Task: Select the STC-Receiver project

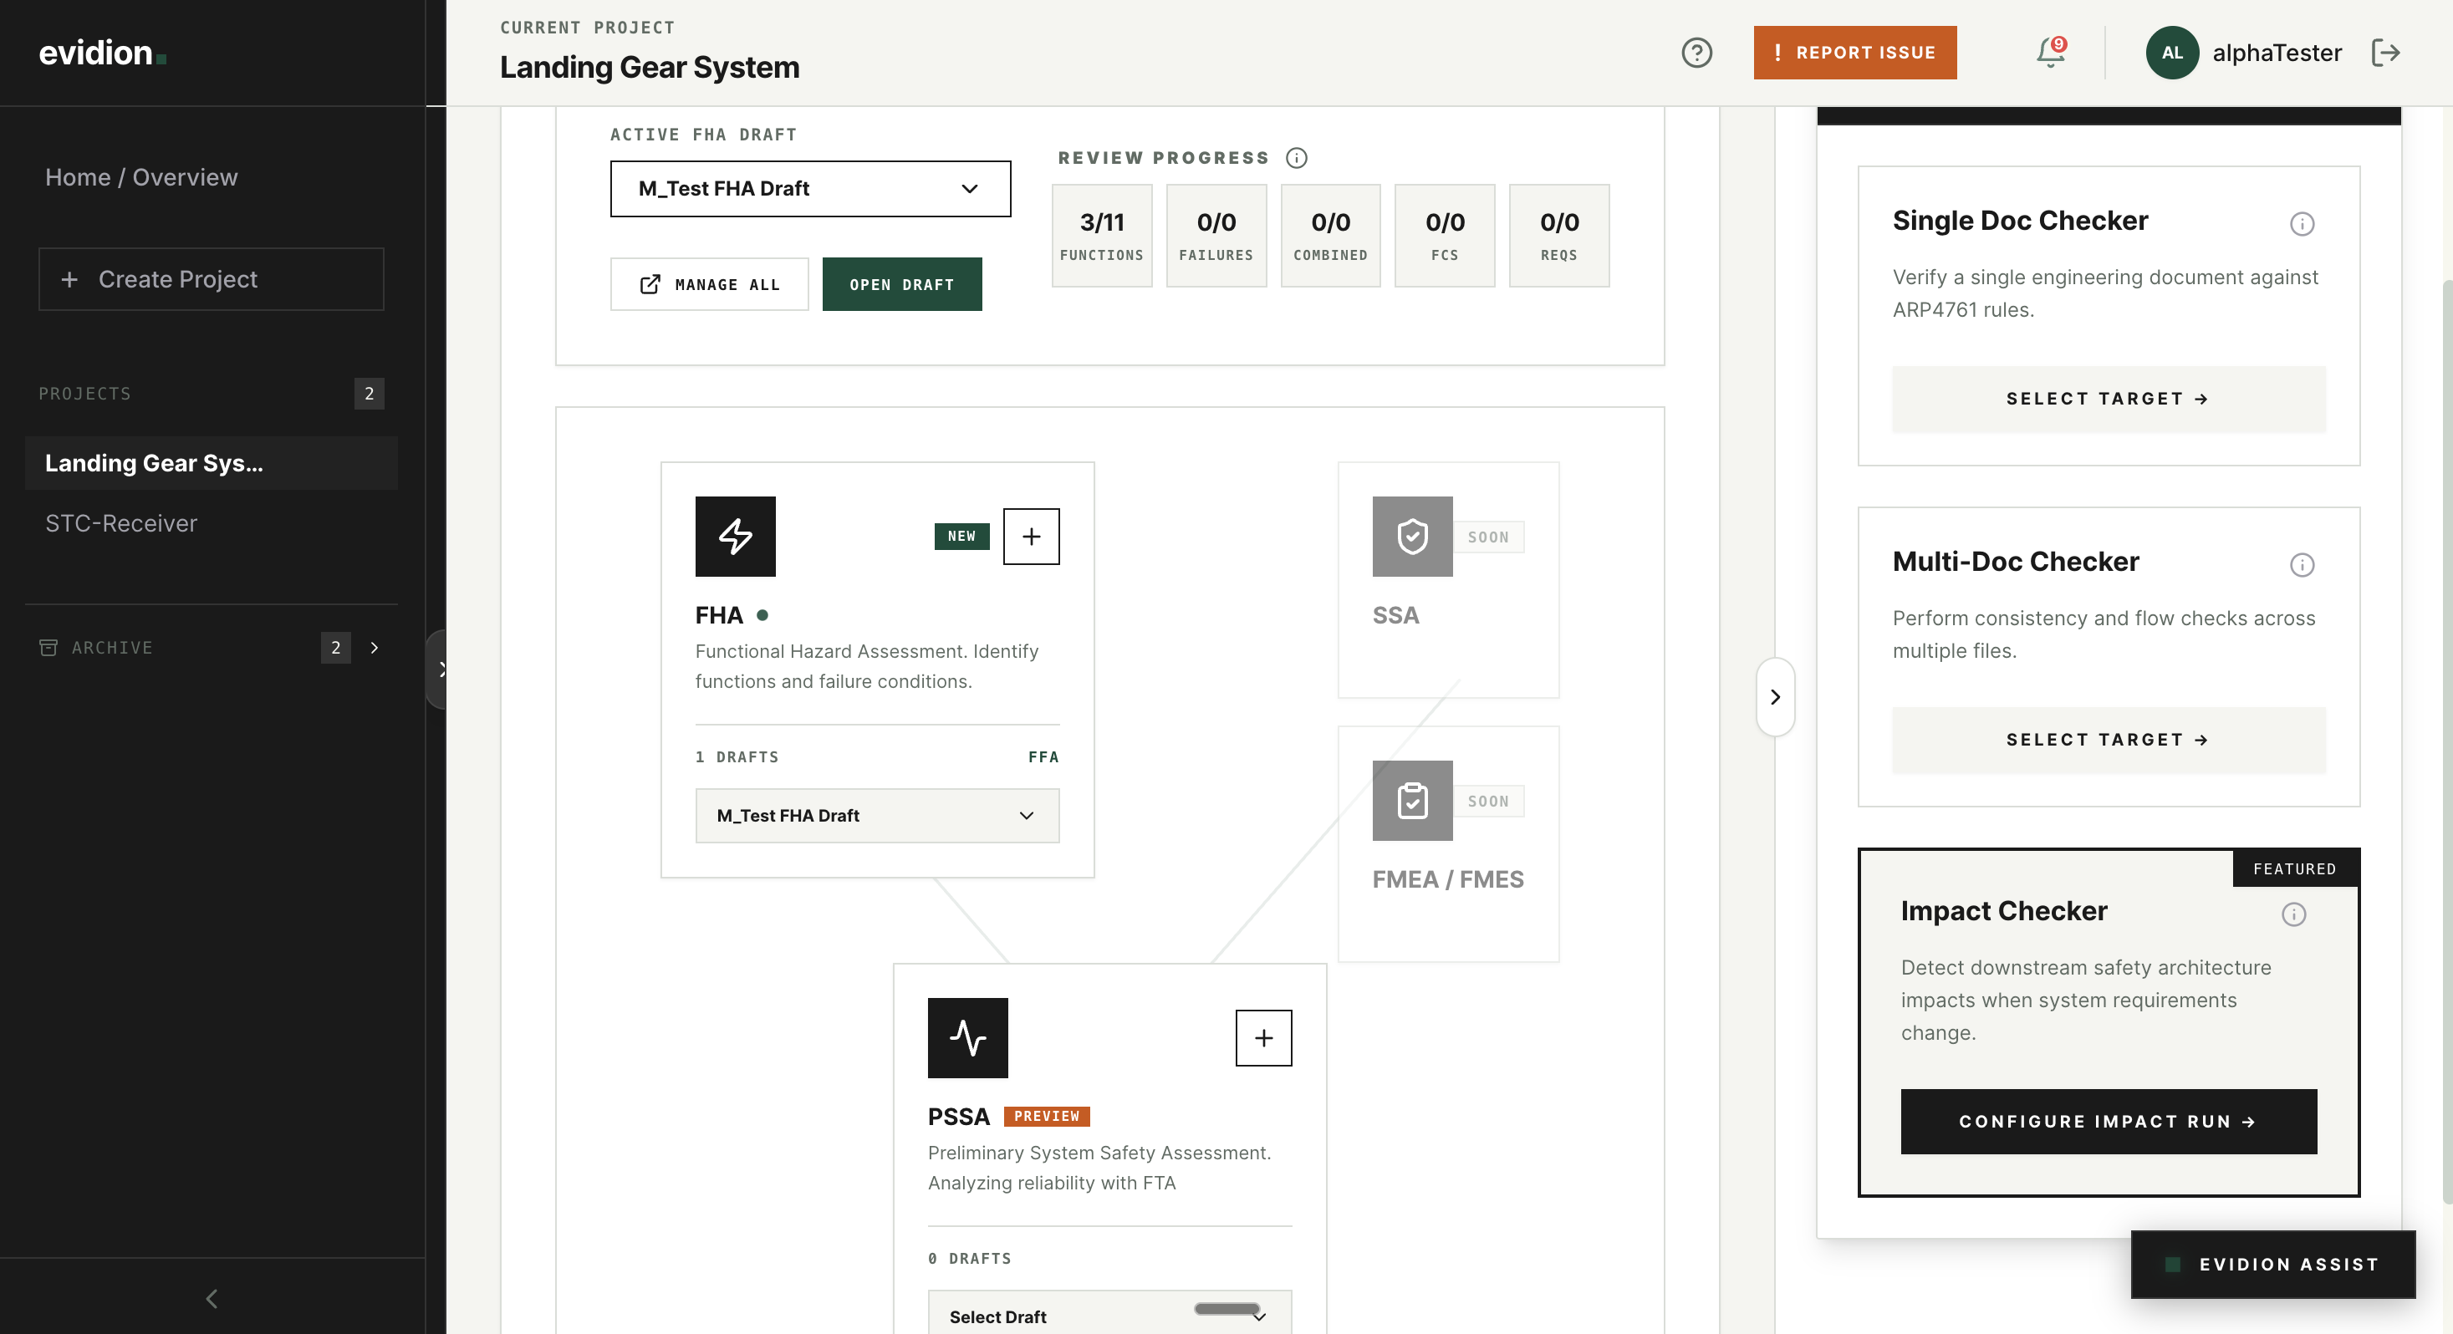Action: tap(121, 522)
